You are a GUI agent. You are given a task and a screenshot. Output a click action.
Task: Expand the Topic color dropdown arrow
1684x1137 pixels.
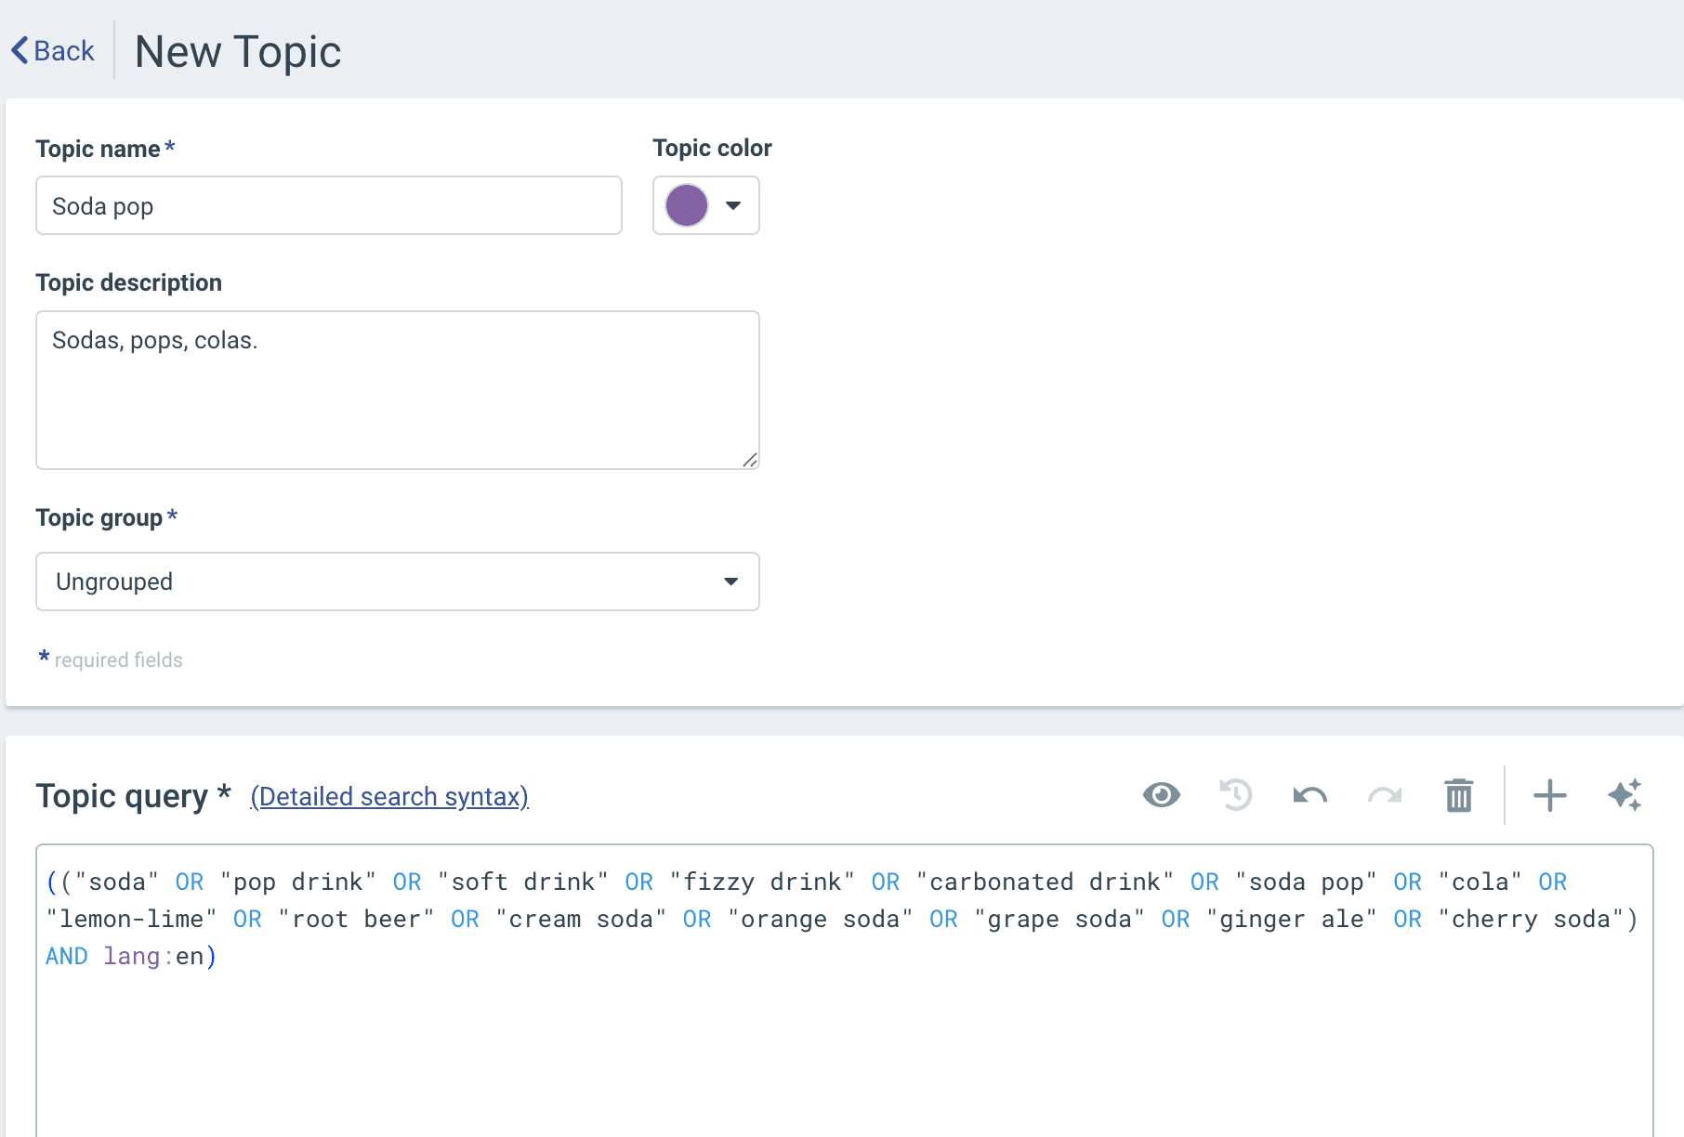coord(733,206)
